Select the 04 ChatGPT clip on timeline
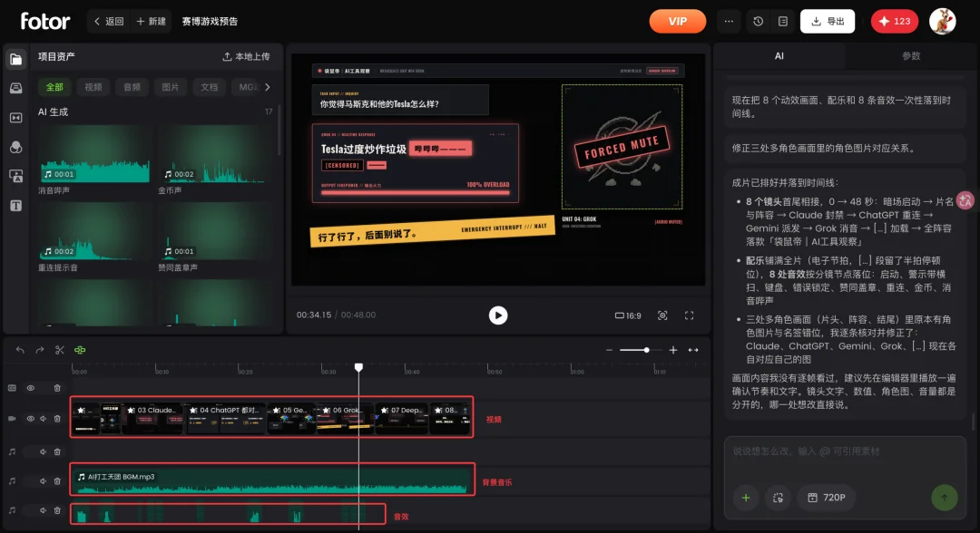This screenshot has height=533, width=980. pos(226,417)
